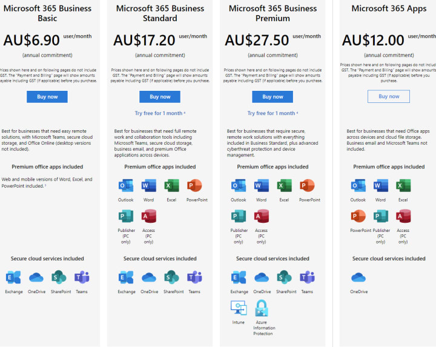Viewport: 436px width, 347px height.
Task: Click the Microsoft 365 Business Premium heading
Action: pyautogui.click(x=272, y=13)
